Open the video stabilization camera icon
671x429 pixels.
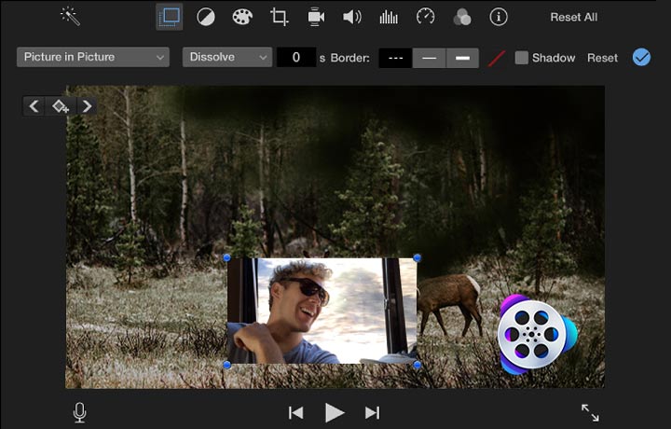[x=316, y=17]
